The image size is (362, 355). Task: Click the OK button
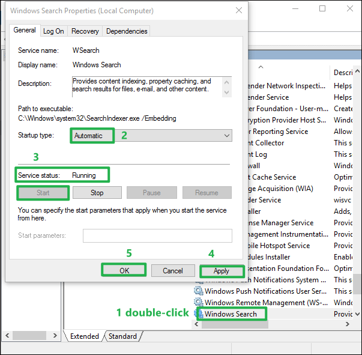point(124,270)
